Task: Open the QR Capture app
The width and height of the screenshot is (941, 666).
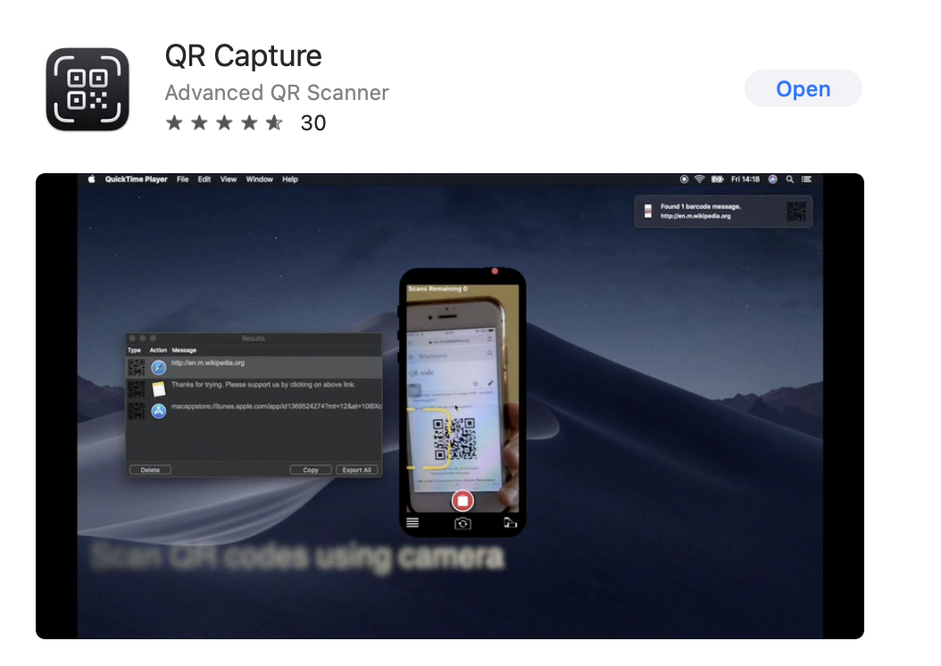Action: [803, 88]
